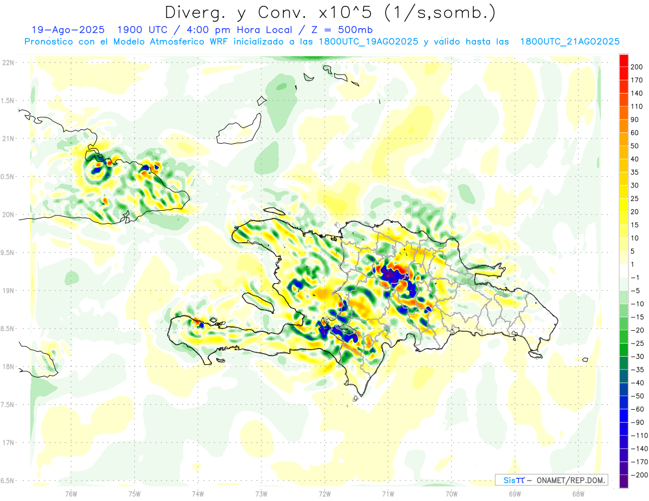Image resolution: width=649 pixels, height=501 pixels.
Task: Click the '70W' longitude label
Action: tap(452, 493)
